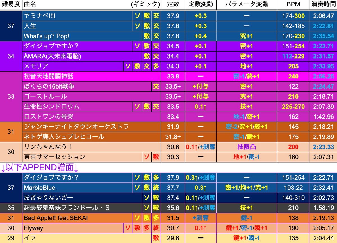Viewport: 337px width, 243px height.
Task: Toggle the ソ badge on Bad Apple!! feat.SEKAI
Action: (138, 218)
